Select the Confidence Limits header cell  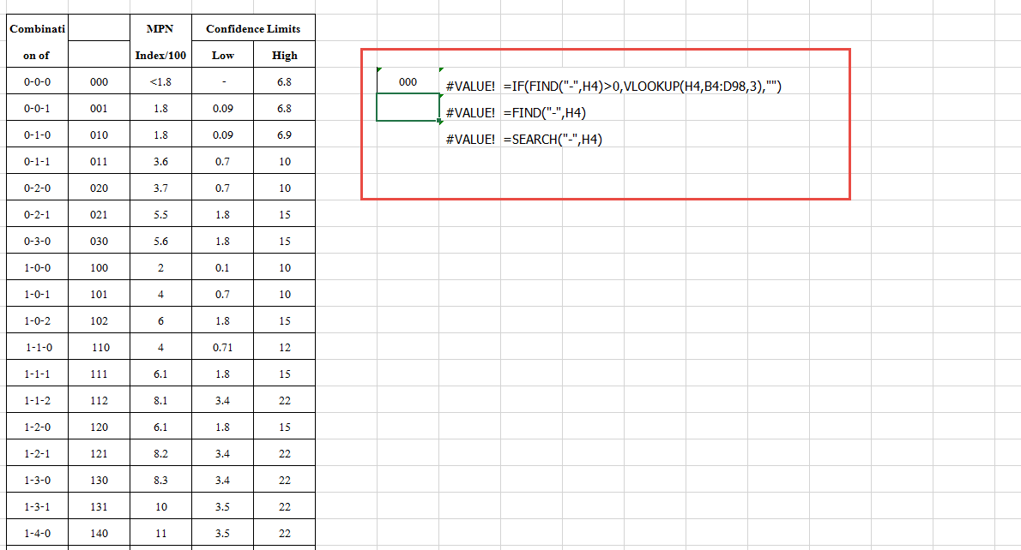coord(253,28)
